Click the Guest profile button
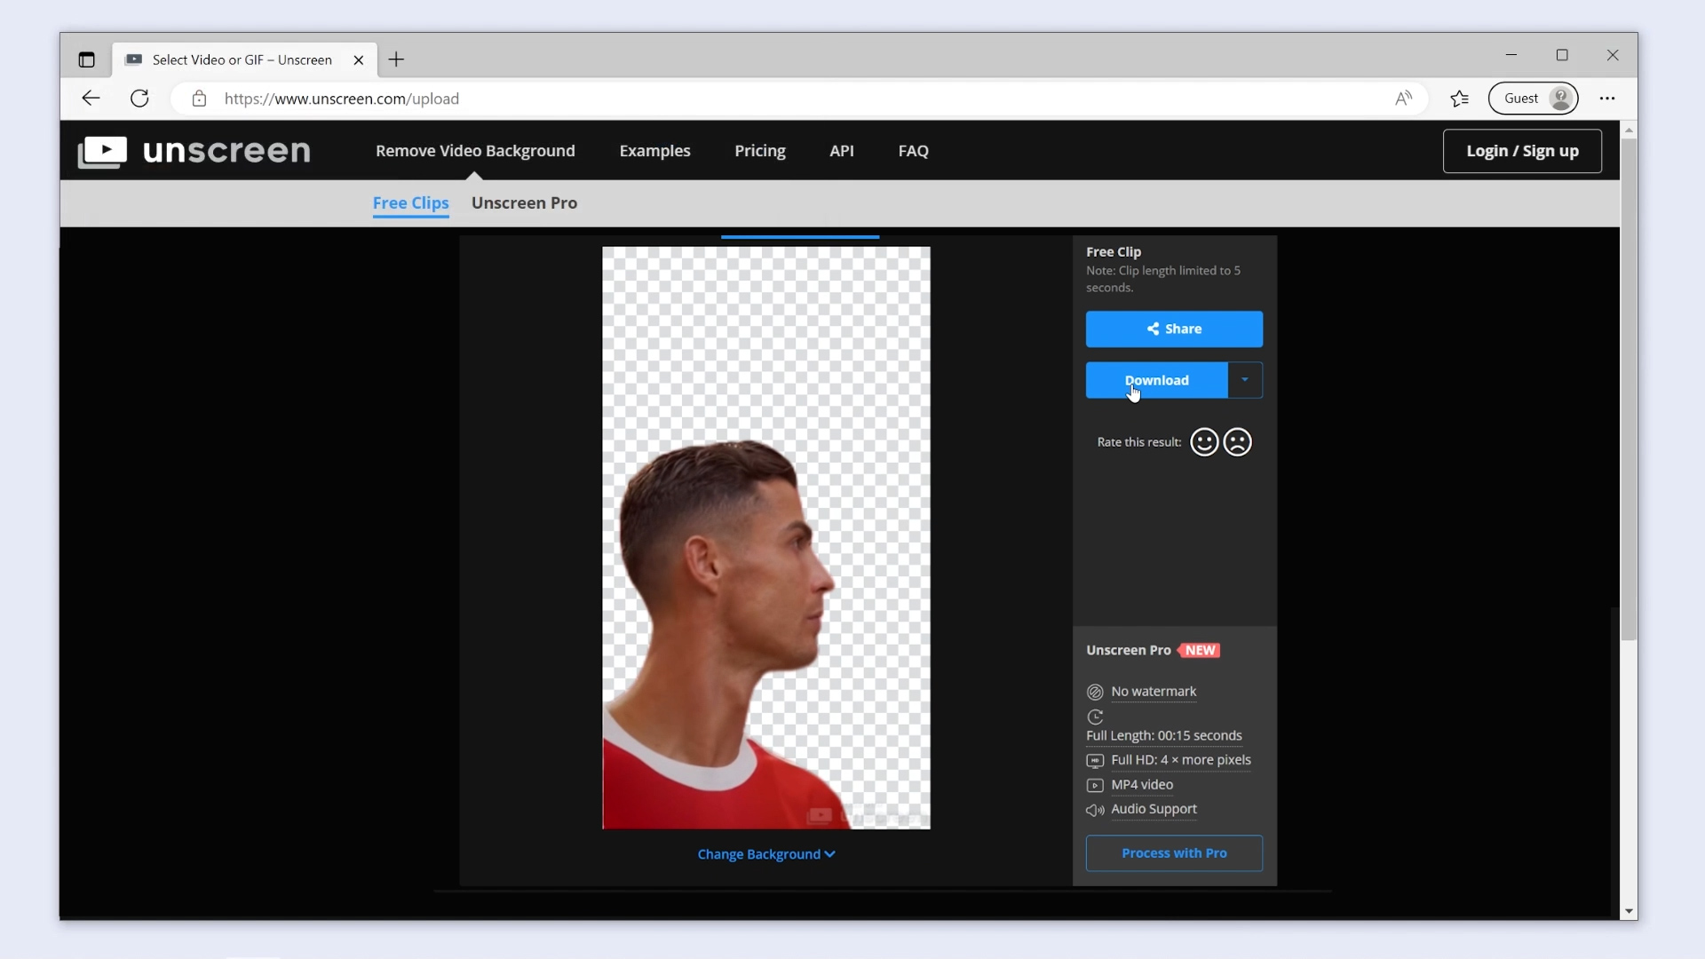This screenshot has height=959, width=1705. 1533,99
